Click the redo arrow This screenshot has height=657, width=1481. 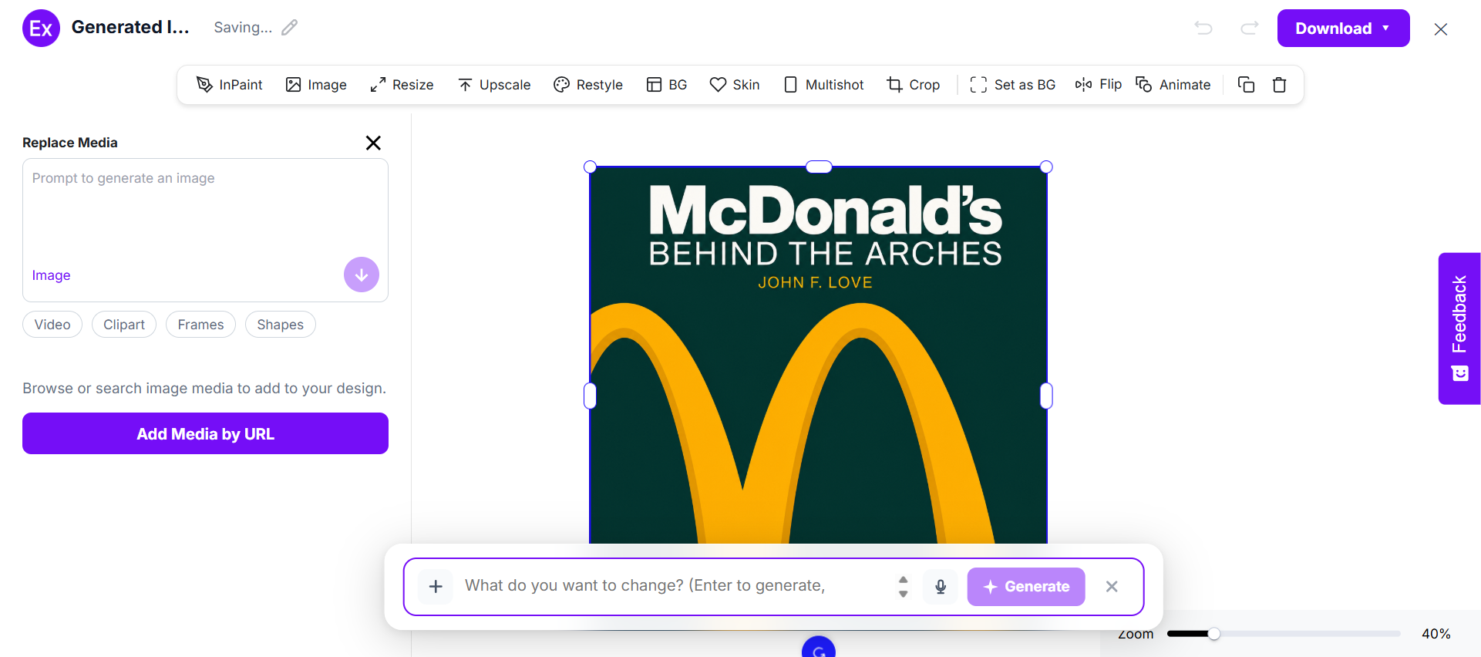tap(1250, 29)
